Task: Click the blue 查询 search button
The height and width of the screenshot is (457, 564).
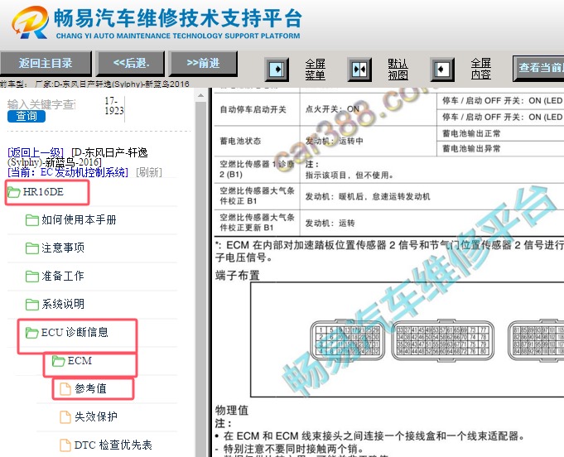Action: tap(27, 116)
